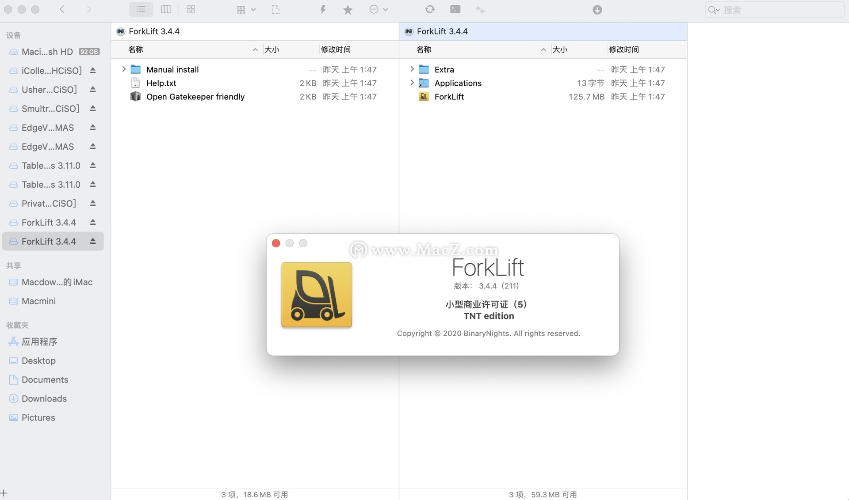Click the sparkle compare toolbar icon
Viewport: 849px width, 500px height.
pos(480,9)
